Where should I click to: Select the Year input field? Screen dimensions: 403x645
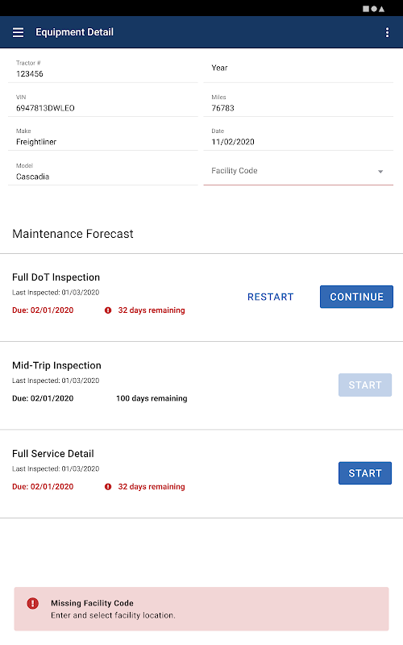tap(298, 69)
